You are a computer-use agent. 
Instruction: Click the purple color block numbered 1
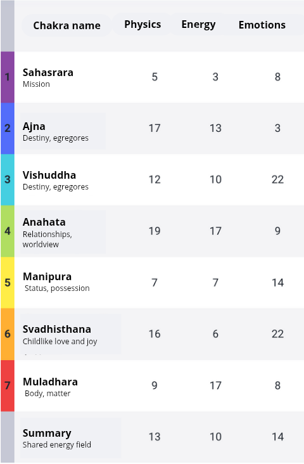8,77
